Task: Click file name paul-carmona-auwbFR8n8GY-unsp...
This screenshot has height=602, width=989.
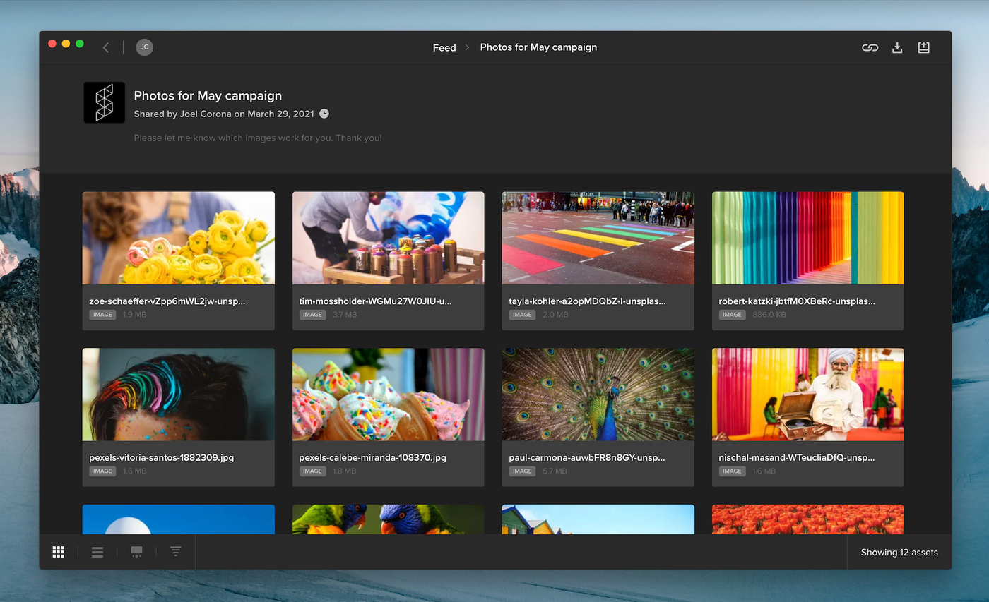Action: click(587, 457)
